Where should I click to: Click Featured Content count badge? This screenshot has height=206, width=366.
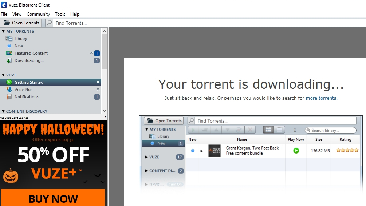97,53
